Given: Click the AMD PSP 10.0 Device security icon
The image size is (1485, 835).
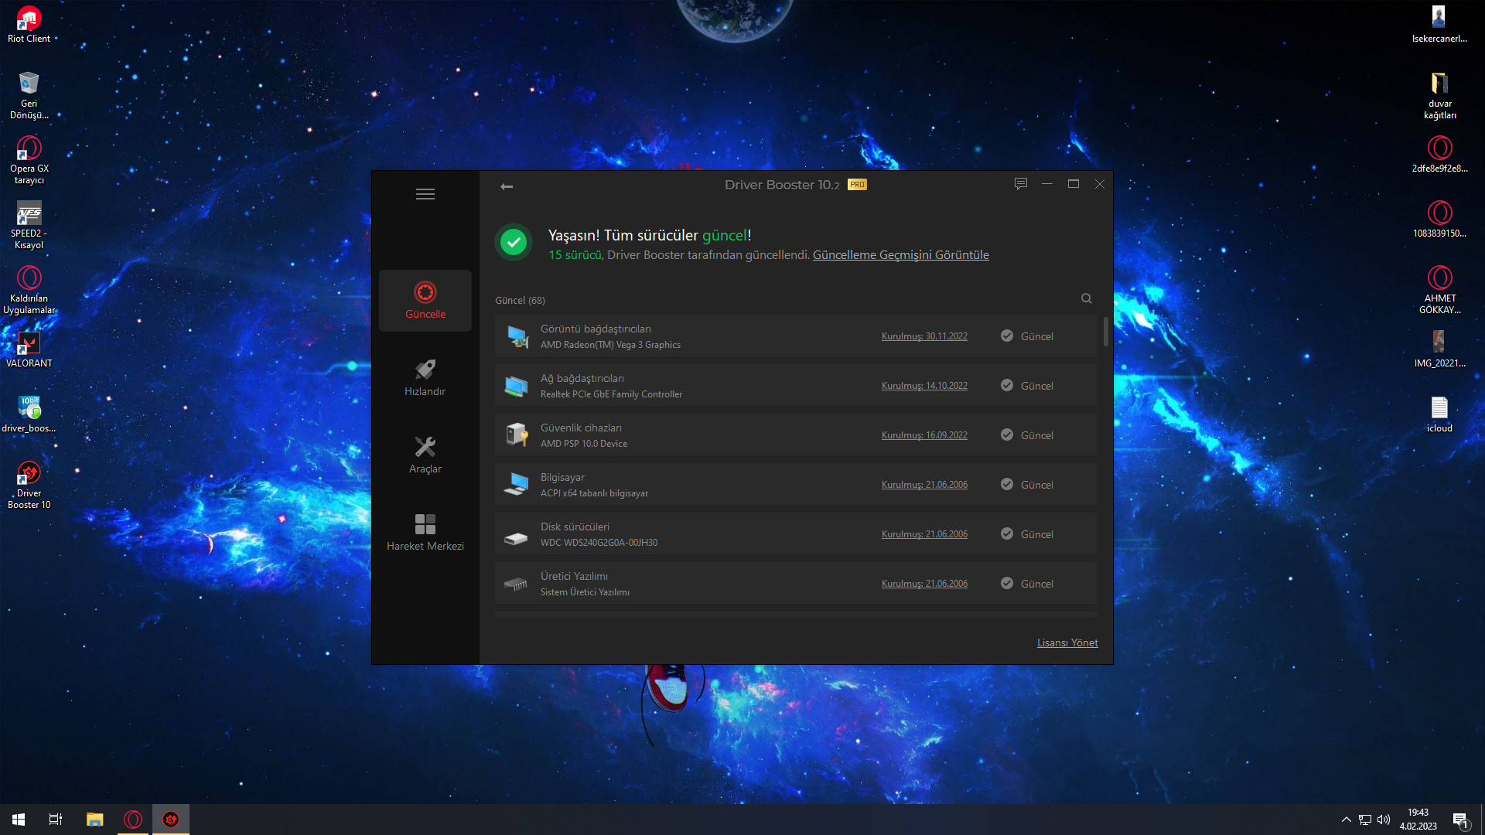Looking at the screenshot, I should (x=517, y=435).
